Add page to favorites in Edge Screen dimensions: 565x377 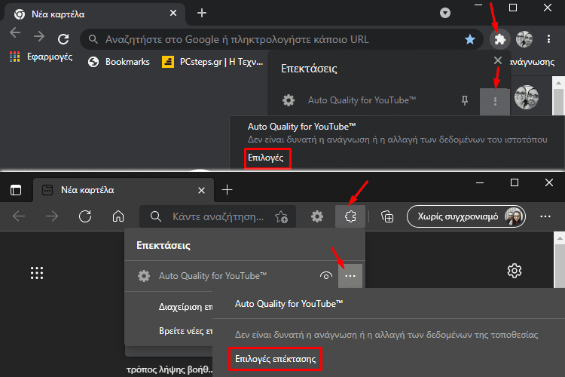(x=281, y=217)
